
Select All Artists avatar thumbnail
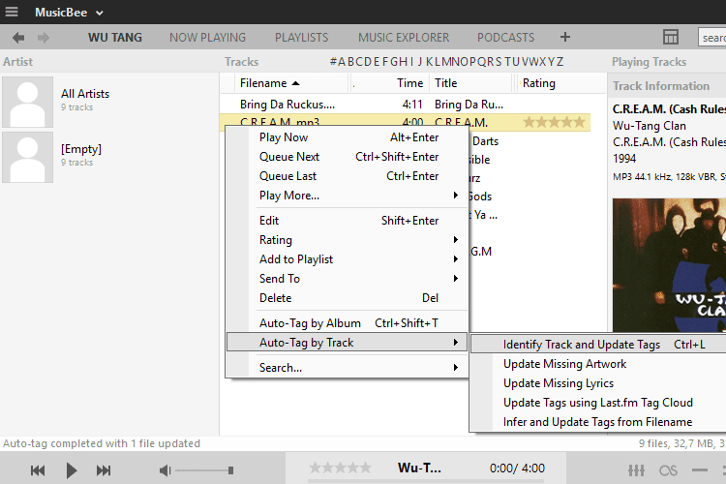(28, 103)
